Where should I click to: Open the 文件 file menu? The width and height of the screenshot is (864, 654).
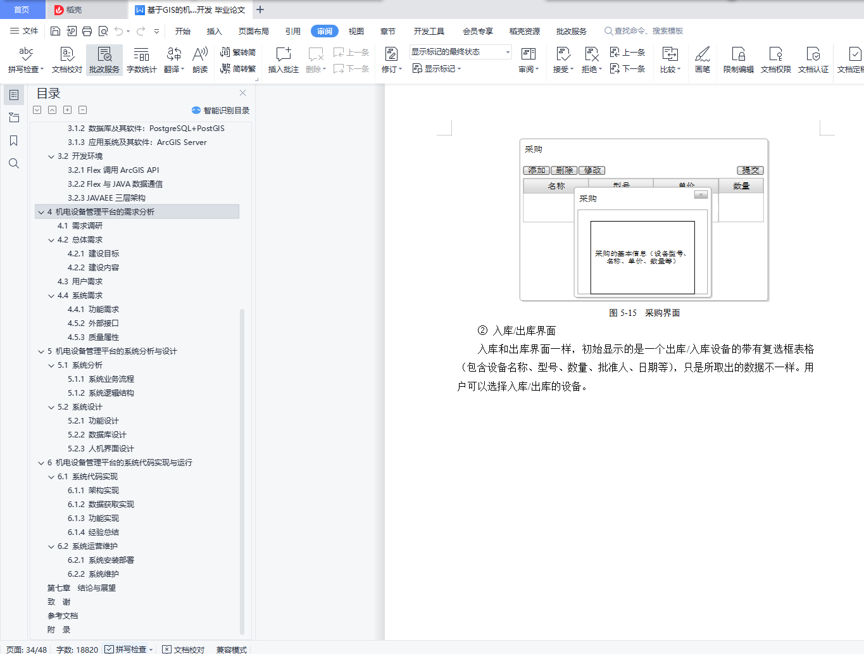24,31
